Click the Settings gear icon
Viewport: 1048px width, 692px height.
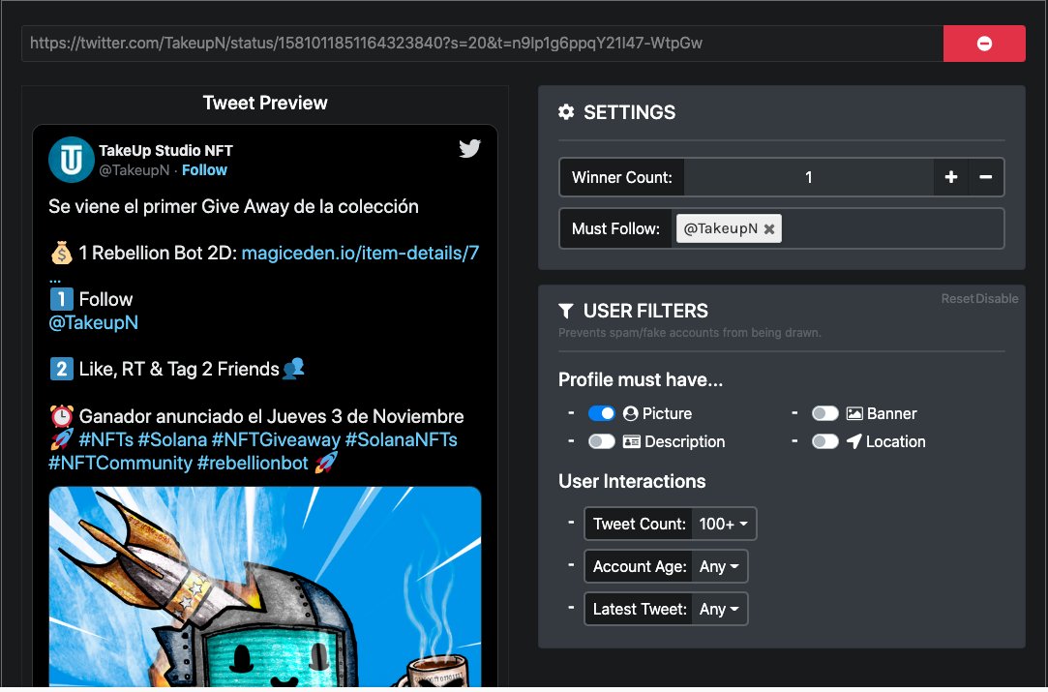pyautogui.click(x=566, y=112)
